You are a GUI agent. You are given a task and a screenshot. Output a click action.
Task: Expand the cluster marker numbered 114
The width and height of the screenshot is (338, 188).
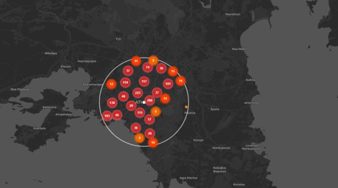(126, 83)
